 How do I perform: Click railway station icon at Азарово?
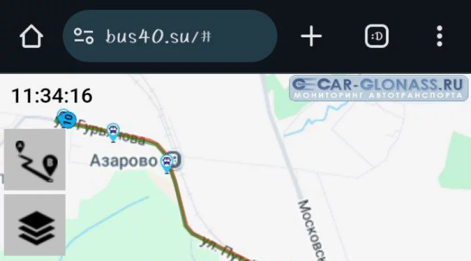176,160
